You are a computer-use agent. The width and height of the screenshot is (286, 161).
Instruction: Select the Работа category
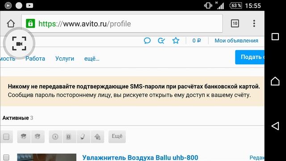(x=35, y=59)
